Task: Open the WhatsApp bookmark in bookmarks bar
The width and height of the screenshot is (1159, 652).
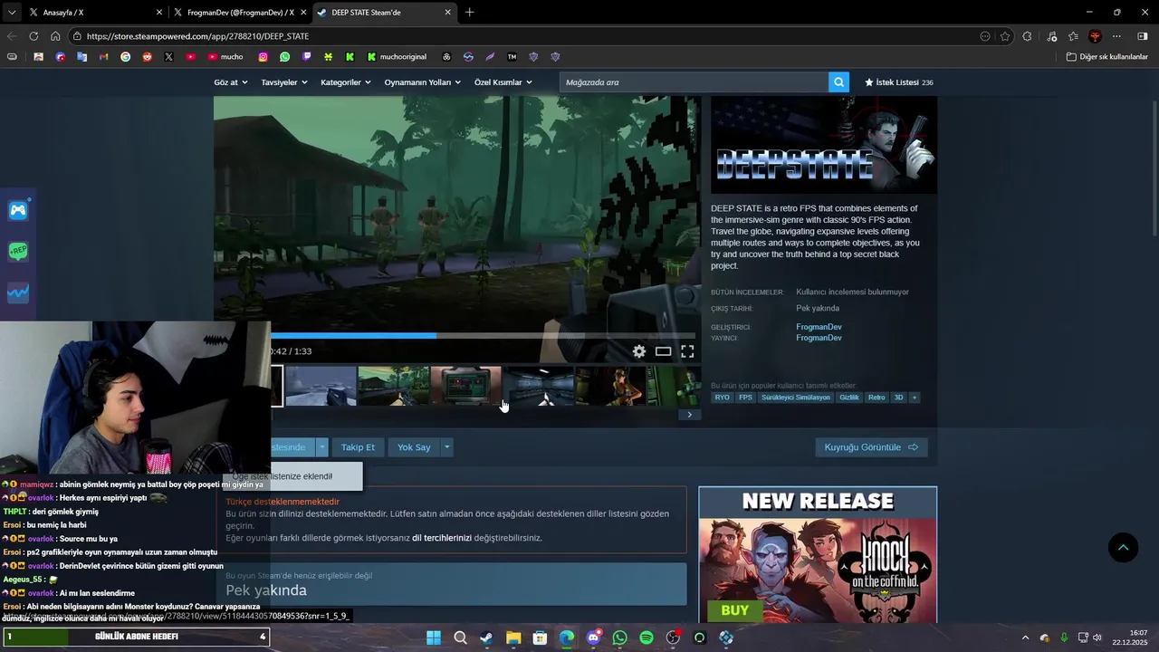Action: click(x=285, y=56)
